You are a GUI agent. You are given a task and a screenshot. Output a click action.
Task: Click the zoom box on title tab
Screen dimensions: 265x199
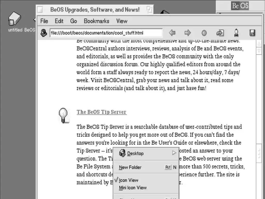pyautogui.click(x=149, y=10)
